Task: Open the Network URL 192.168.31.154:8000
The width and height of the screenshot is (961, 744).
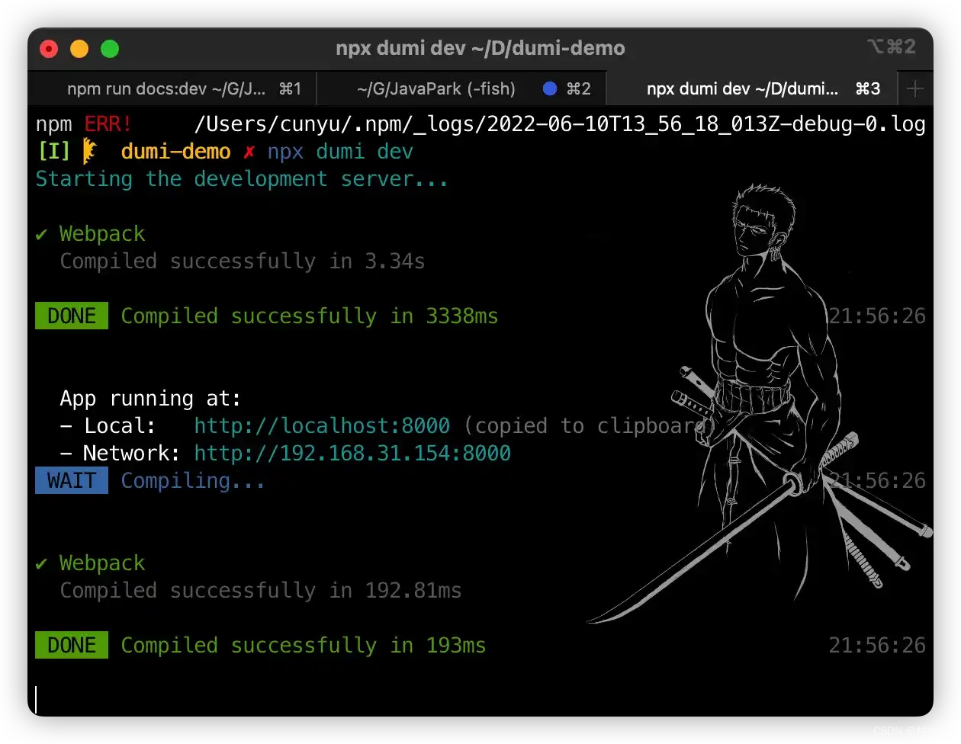Action: pyautogui.click(x=352, y=453)
